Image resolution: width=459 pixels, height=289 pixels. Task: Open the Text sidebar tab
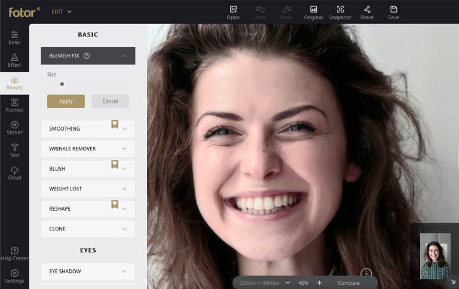pos(14,150)
